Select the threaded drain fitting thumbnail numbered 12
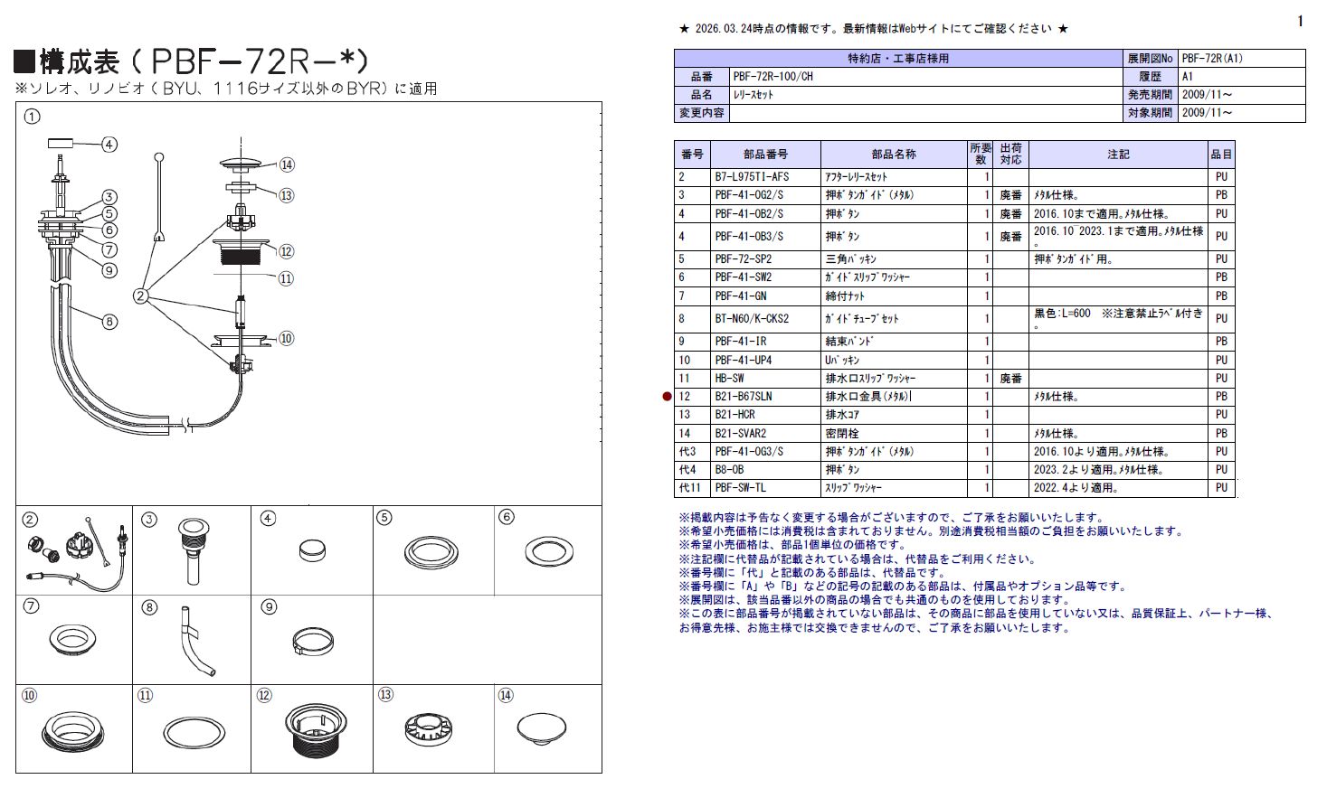 point(315,731)
